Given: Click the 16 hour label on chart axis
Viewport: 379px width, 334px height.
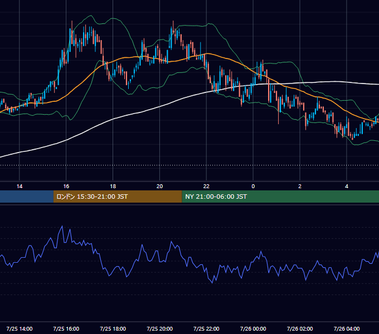Looking at the screenshot, I should pos(66,186).
